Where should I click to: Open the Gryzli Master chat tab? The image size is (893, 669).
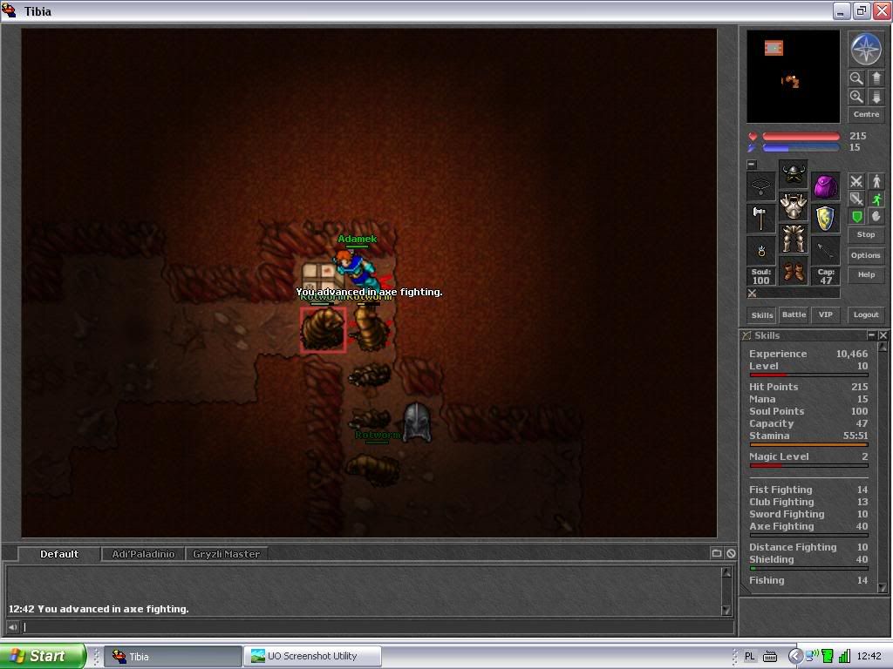click(x=226, y=554)
